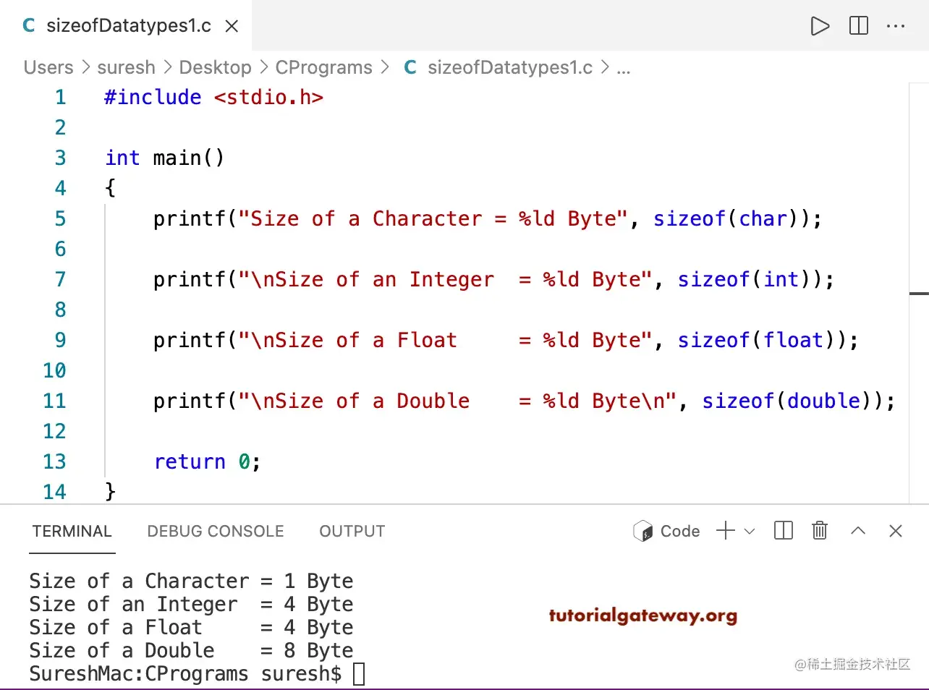929x690 pixels.
Task: Click terminal output "Size of an Integer = 4 Byte"
Action: point(191,604)
